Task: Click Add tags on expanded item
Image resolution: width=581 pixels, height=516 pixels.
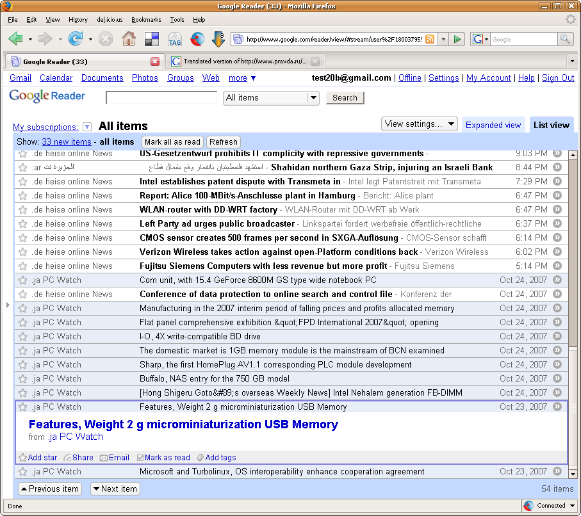Action: pyautogui.click(x=217, y=458)
